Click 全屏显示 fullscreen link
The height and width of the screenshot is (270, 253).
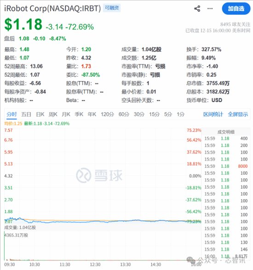[x=238, y=115]
